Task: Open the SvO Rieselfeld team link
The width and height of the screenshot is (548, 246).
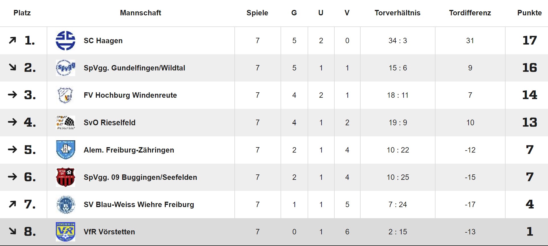Action: point(110,122)
